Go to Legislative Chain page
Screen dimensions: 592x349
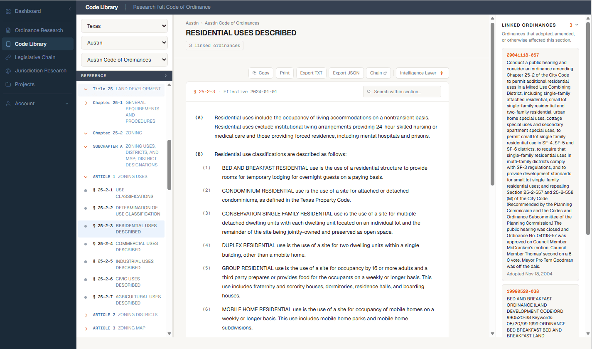pos(37,57)
